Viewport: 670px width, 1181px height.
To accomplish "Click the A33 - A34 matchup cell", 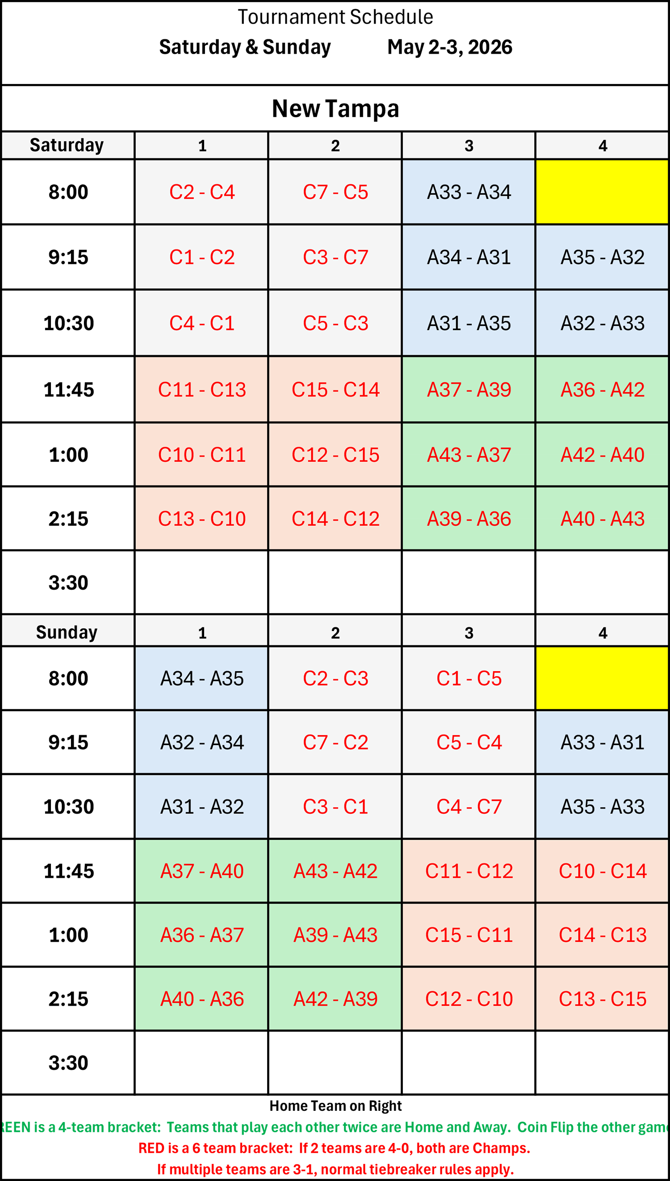I will pos(469,192).
